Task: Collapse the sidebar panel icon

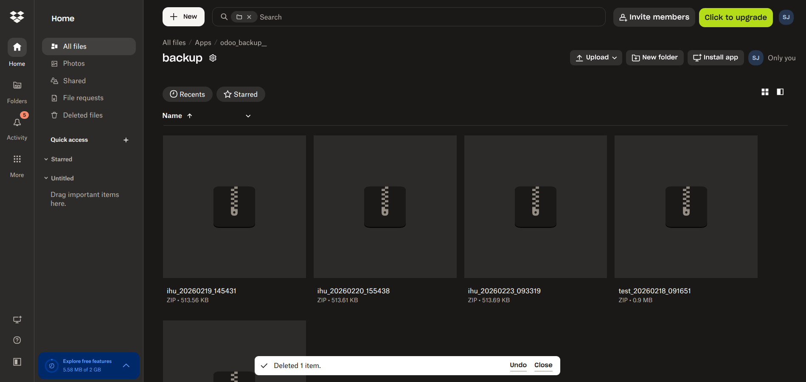Action: (17, 362)
